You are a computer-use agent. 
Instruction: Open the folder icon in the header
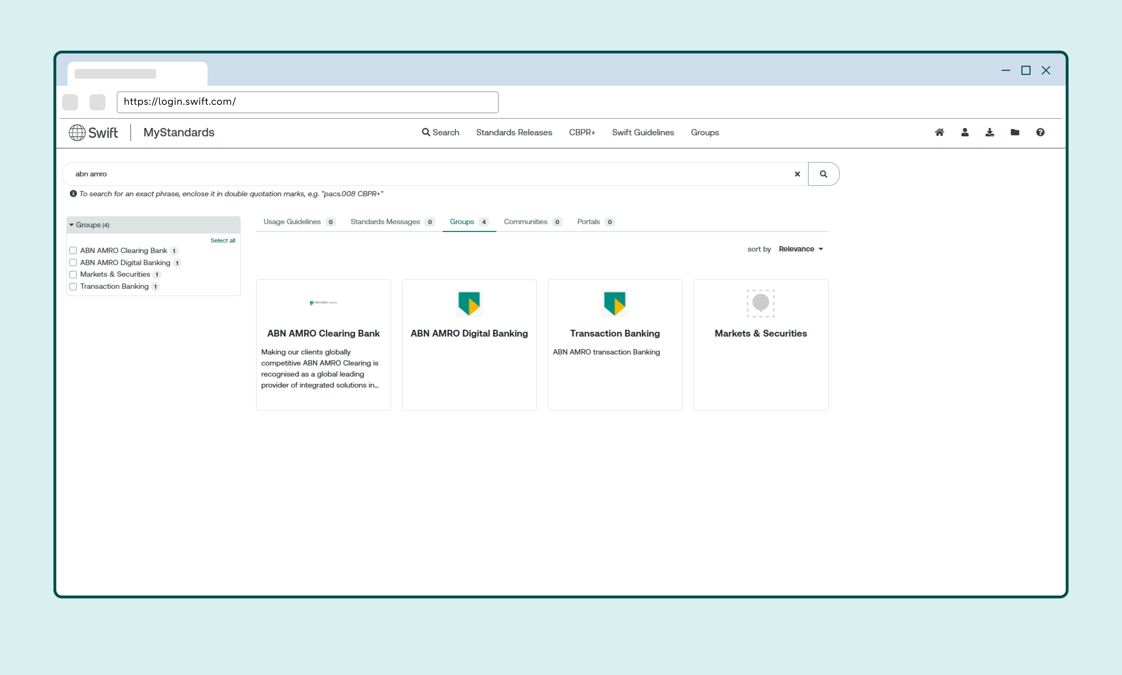pyautogui.click(x=1015, y=132)
